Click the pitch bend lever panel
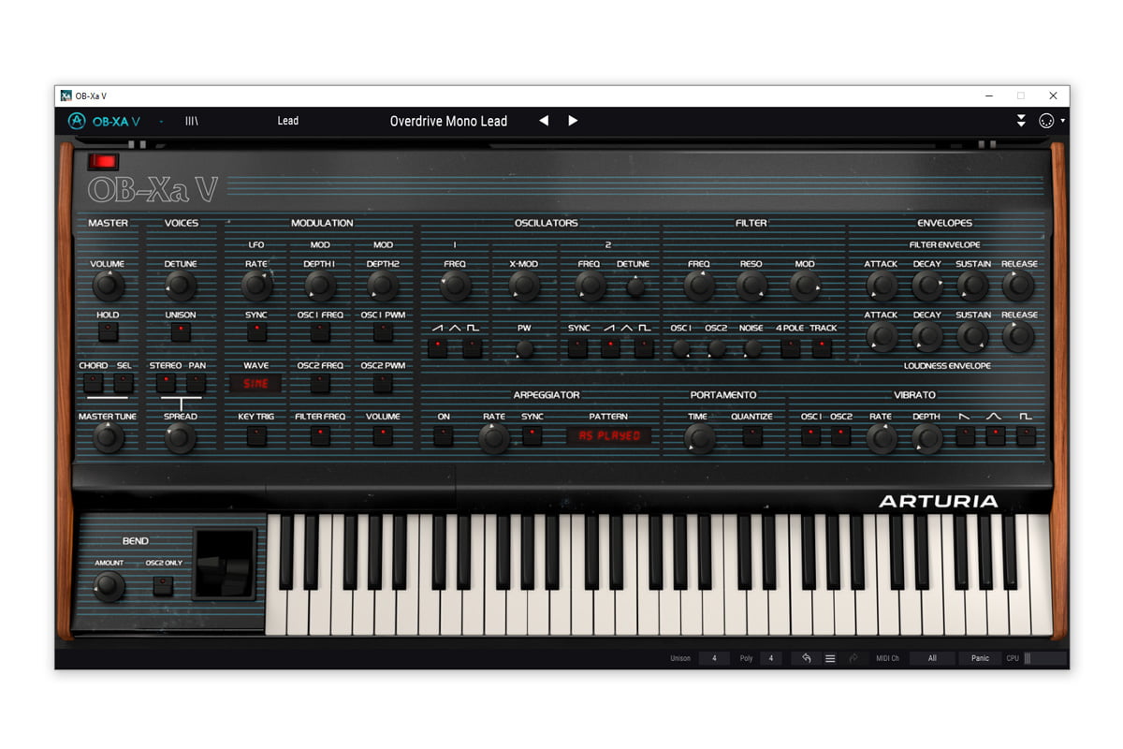1123x749 pixels. (x=224, y=564)
